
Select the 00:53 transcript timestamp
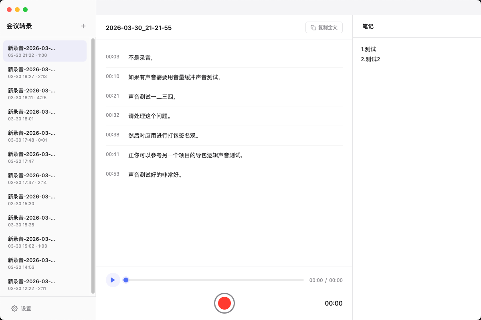113,174
